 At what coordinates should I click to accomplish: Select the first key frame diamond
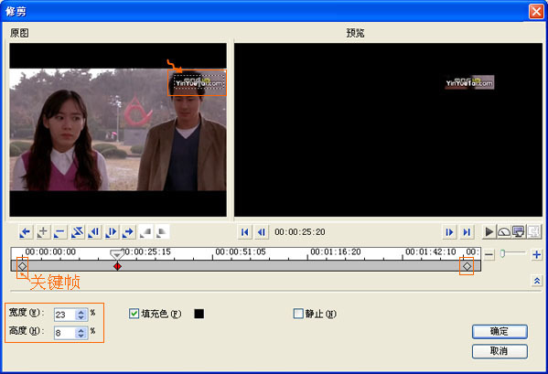coord(22,266)
